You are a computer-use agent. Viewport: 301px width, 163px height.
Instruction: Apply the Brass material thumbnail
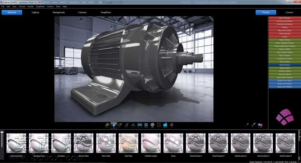click(173, 143)
